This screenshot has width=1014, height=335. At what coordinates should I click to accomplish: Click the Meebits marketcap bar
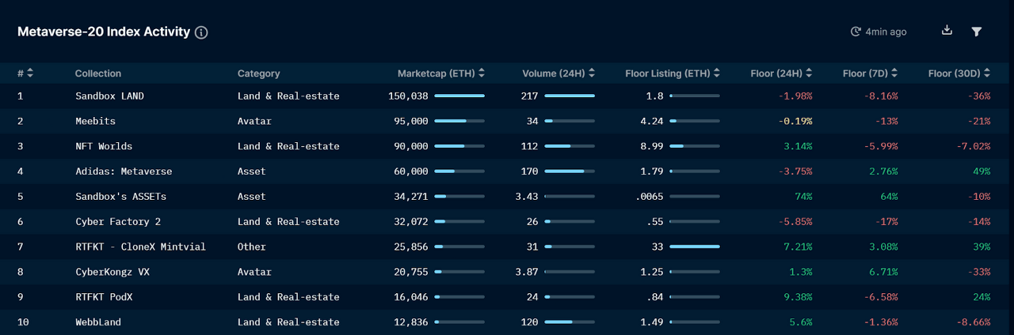click(x=459, y=121)
